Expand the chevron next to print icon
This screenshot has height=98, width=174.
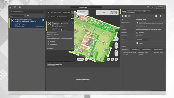point(163,16)
